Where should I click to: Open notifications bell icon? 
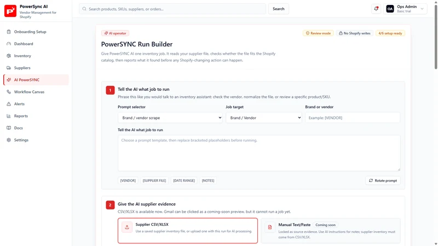click(376, 9)
